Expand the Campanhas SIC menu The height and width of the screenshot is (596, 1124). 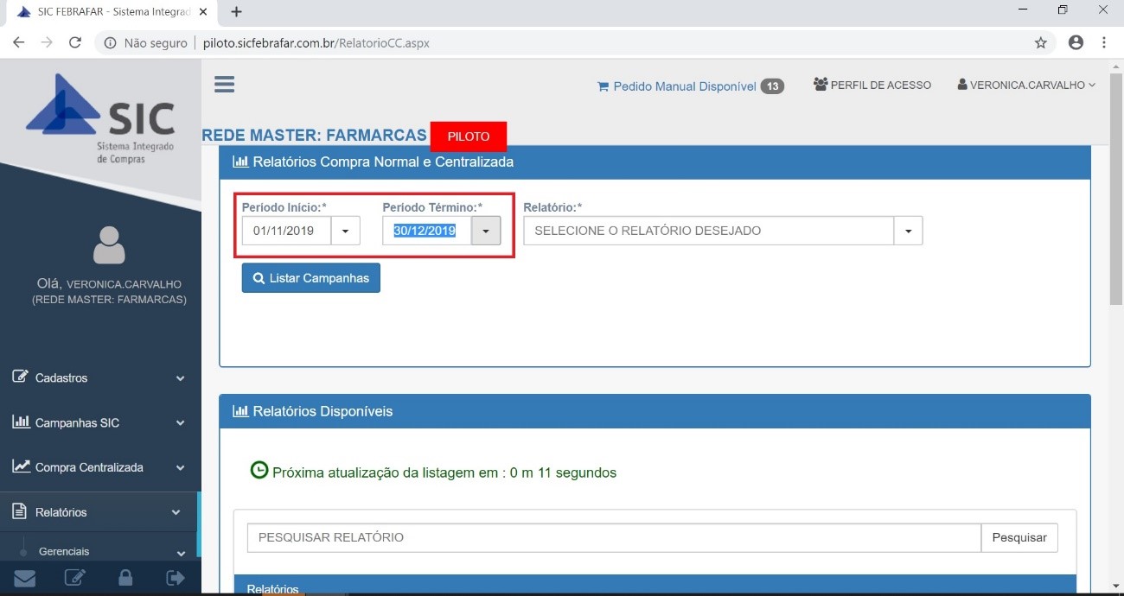(x=100, y=422)
